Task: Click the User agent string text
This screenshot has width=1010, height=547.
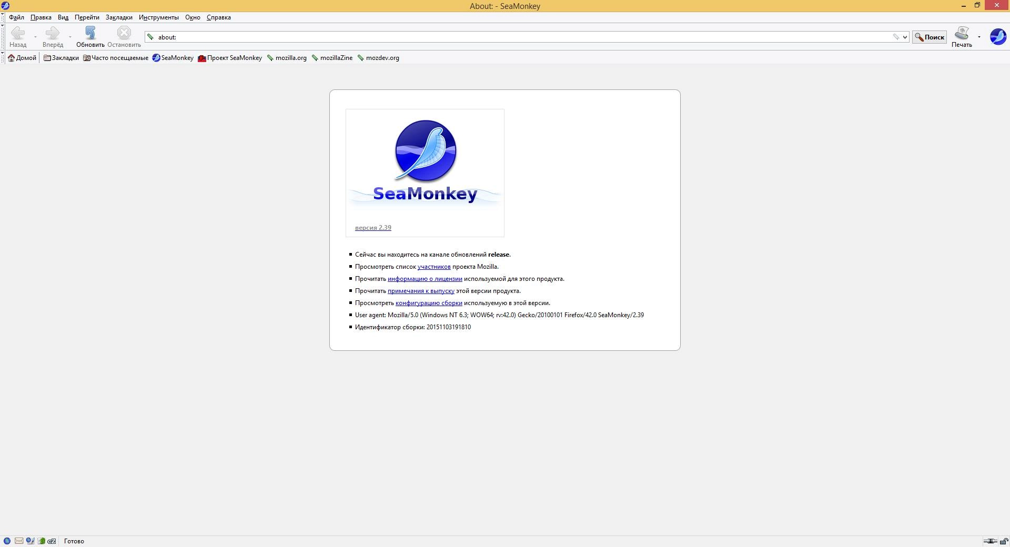Action: (499, 315)
